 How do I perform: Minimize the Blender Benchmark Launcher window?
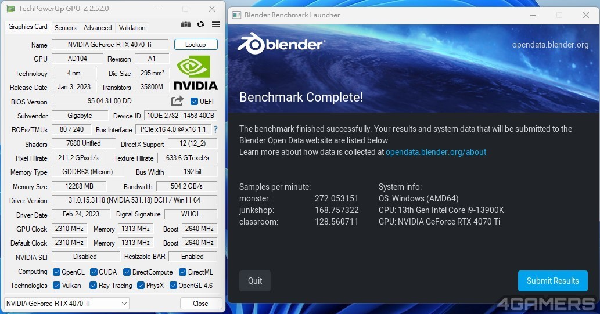click(533, 15)
